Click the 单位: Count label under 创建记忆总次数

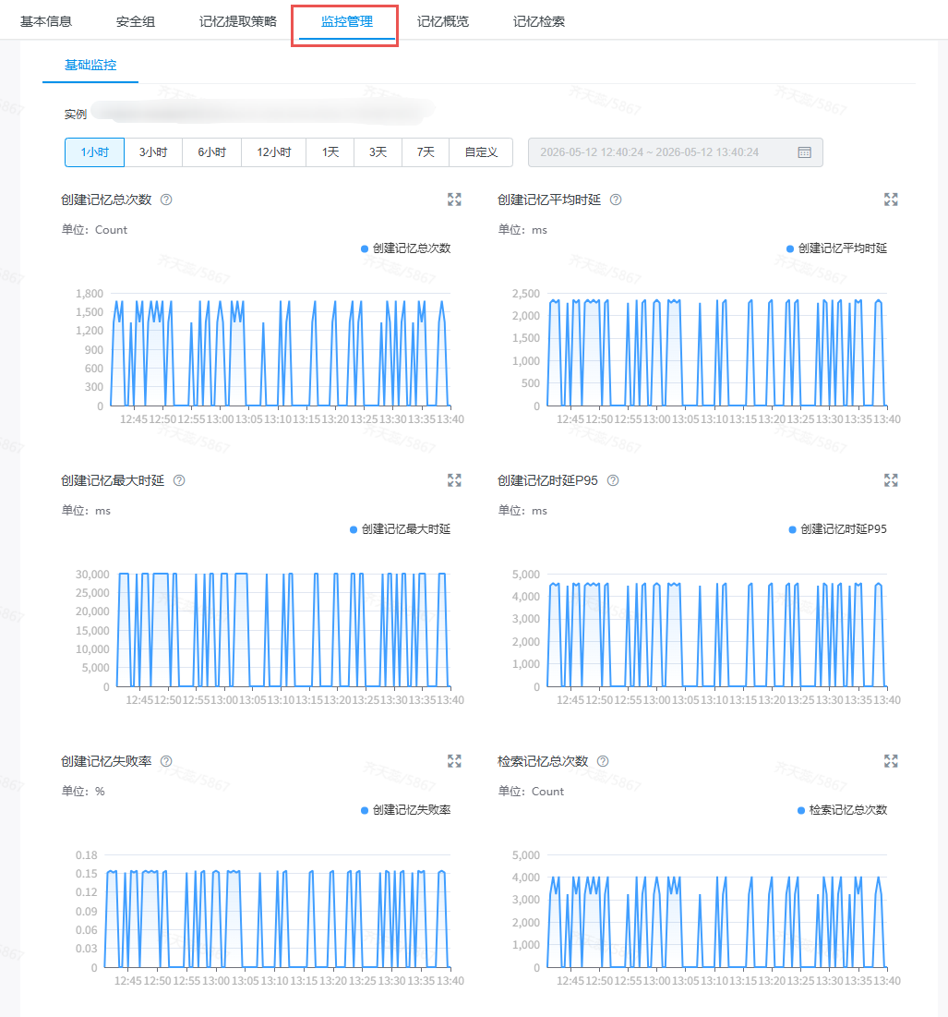pyautogui.click(x=94, y=230)
